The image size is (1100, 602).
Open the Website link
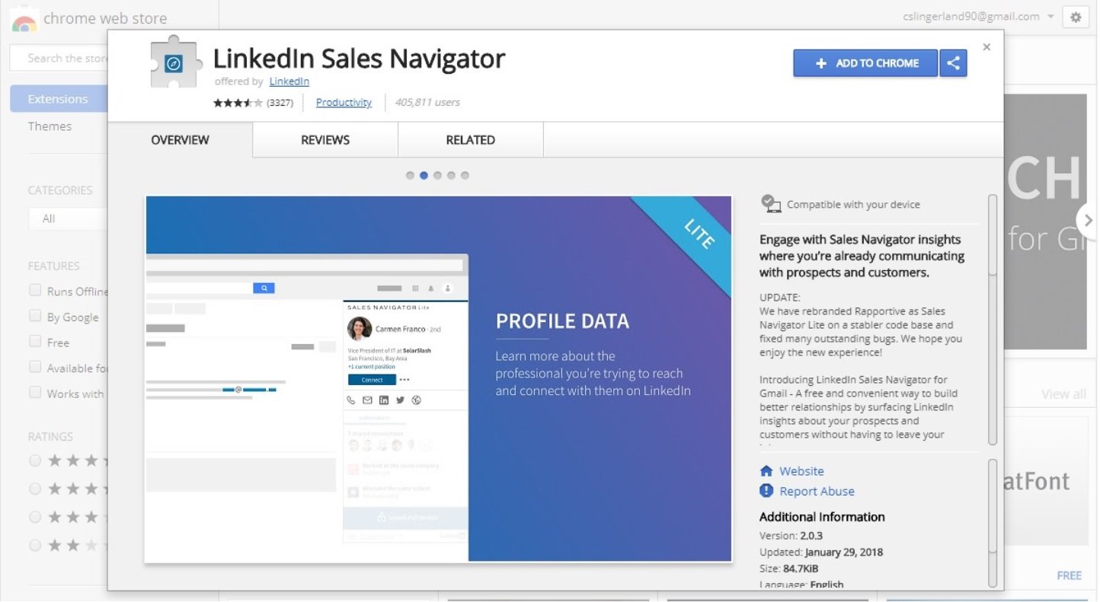point(801,471)
